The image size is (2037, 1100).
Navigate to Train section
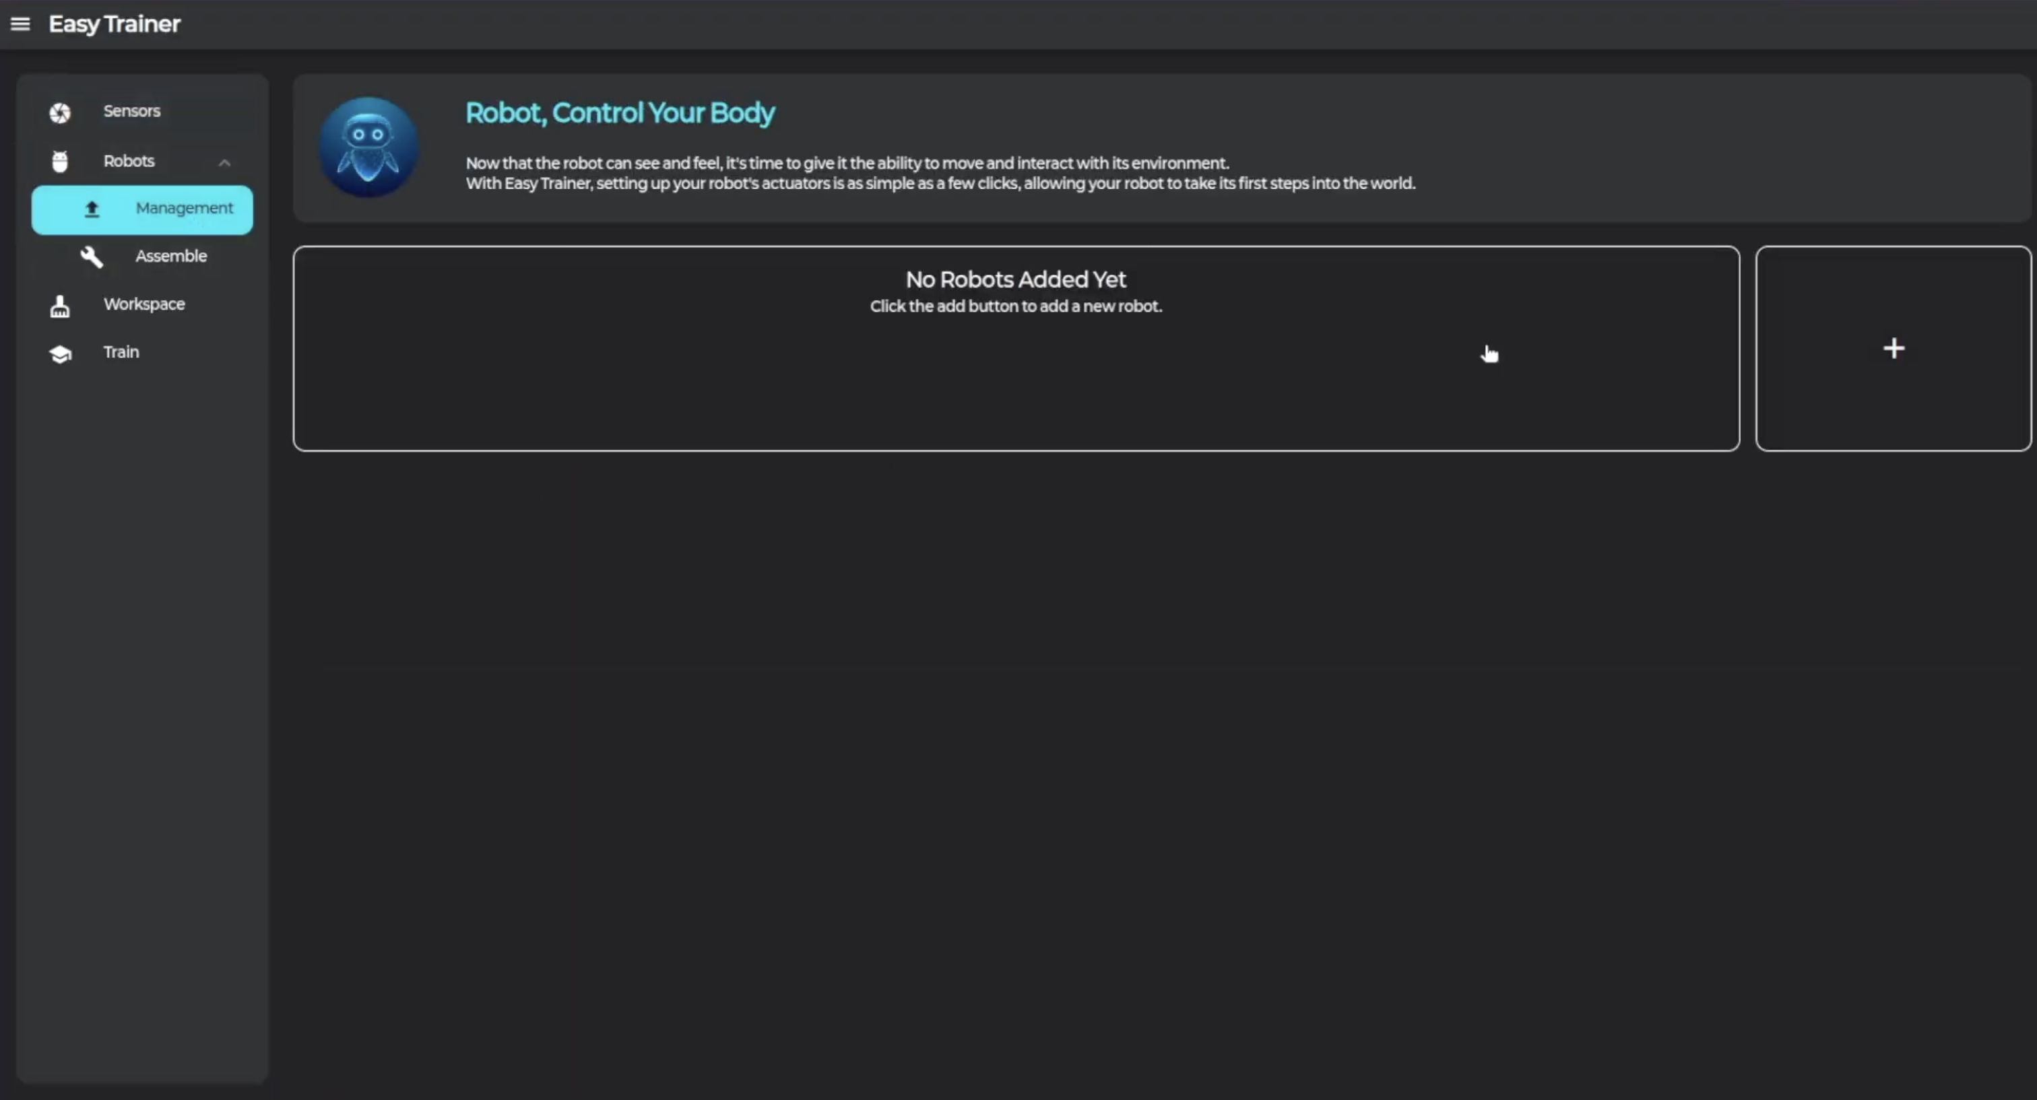click(121, 353)
